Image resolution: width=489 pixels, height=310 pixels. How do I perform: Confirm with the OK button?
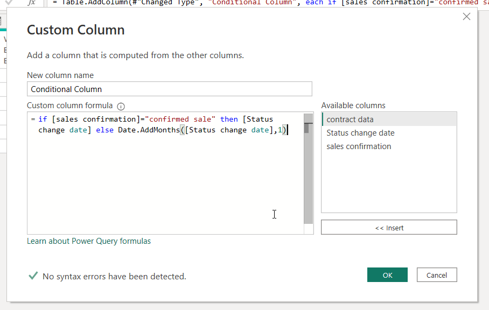(387, 275)
